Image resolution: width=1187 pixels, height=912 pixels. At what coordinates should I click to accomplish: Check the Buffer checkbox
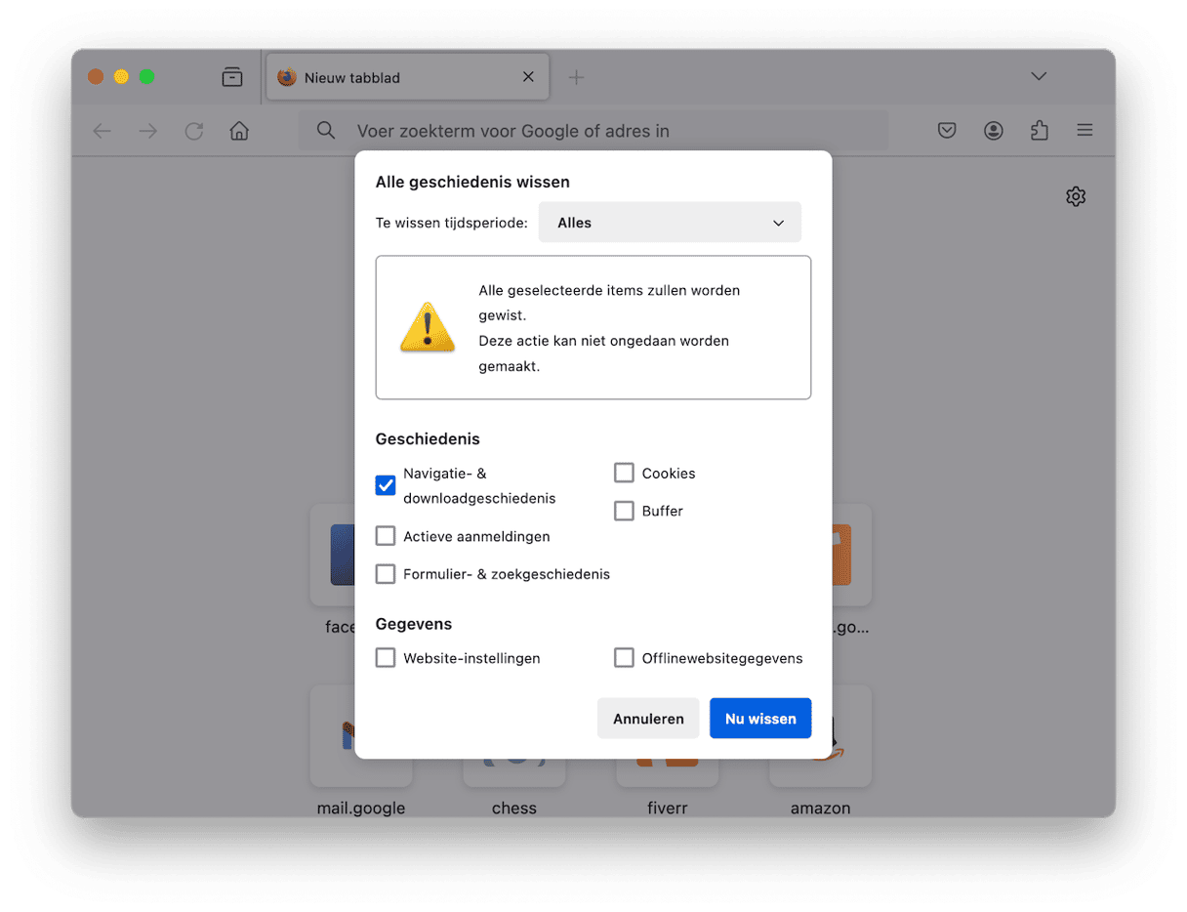(624, 511)
